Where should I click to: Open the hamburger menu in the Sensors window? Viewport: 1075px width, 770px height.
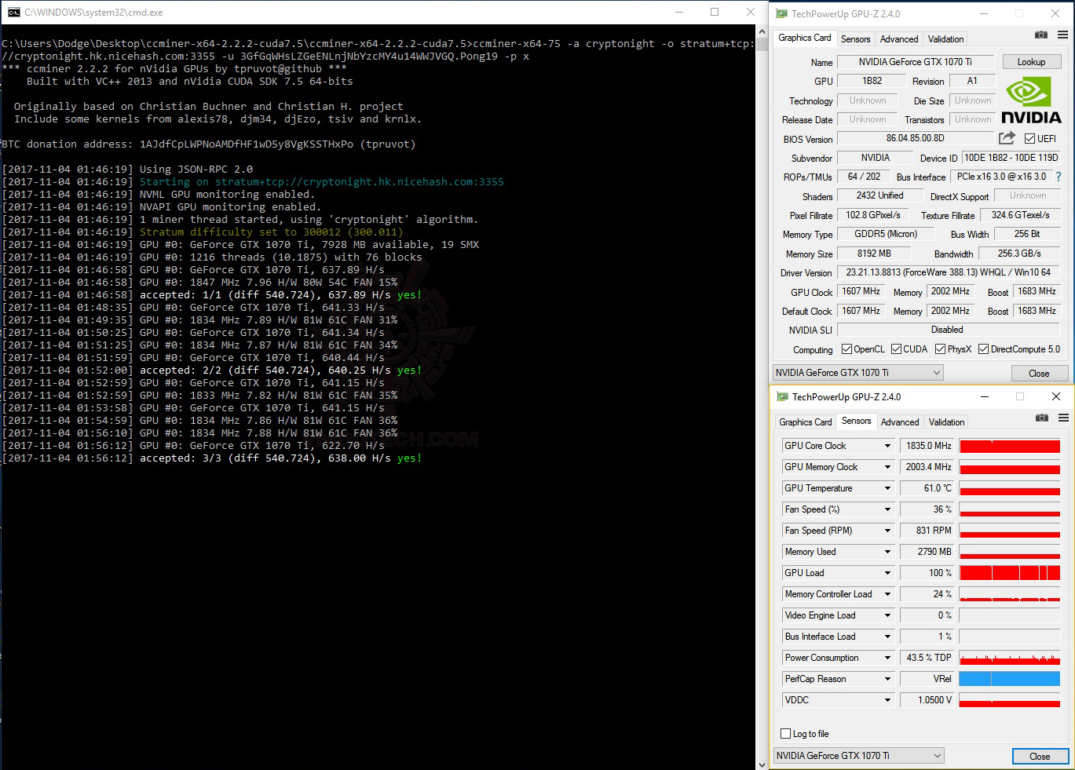coord(1063,418)
